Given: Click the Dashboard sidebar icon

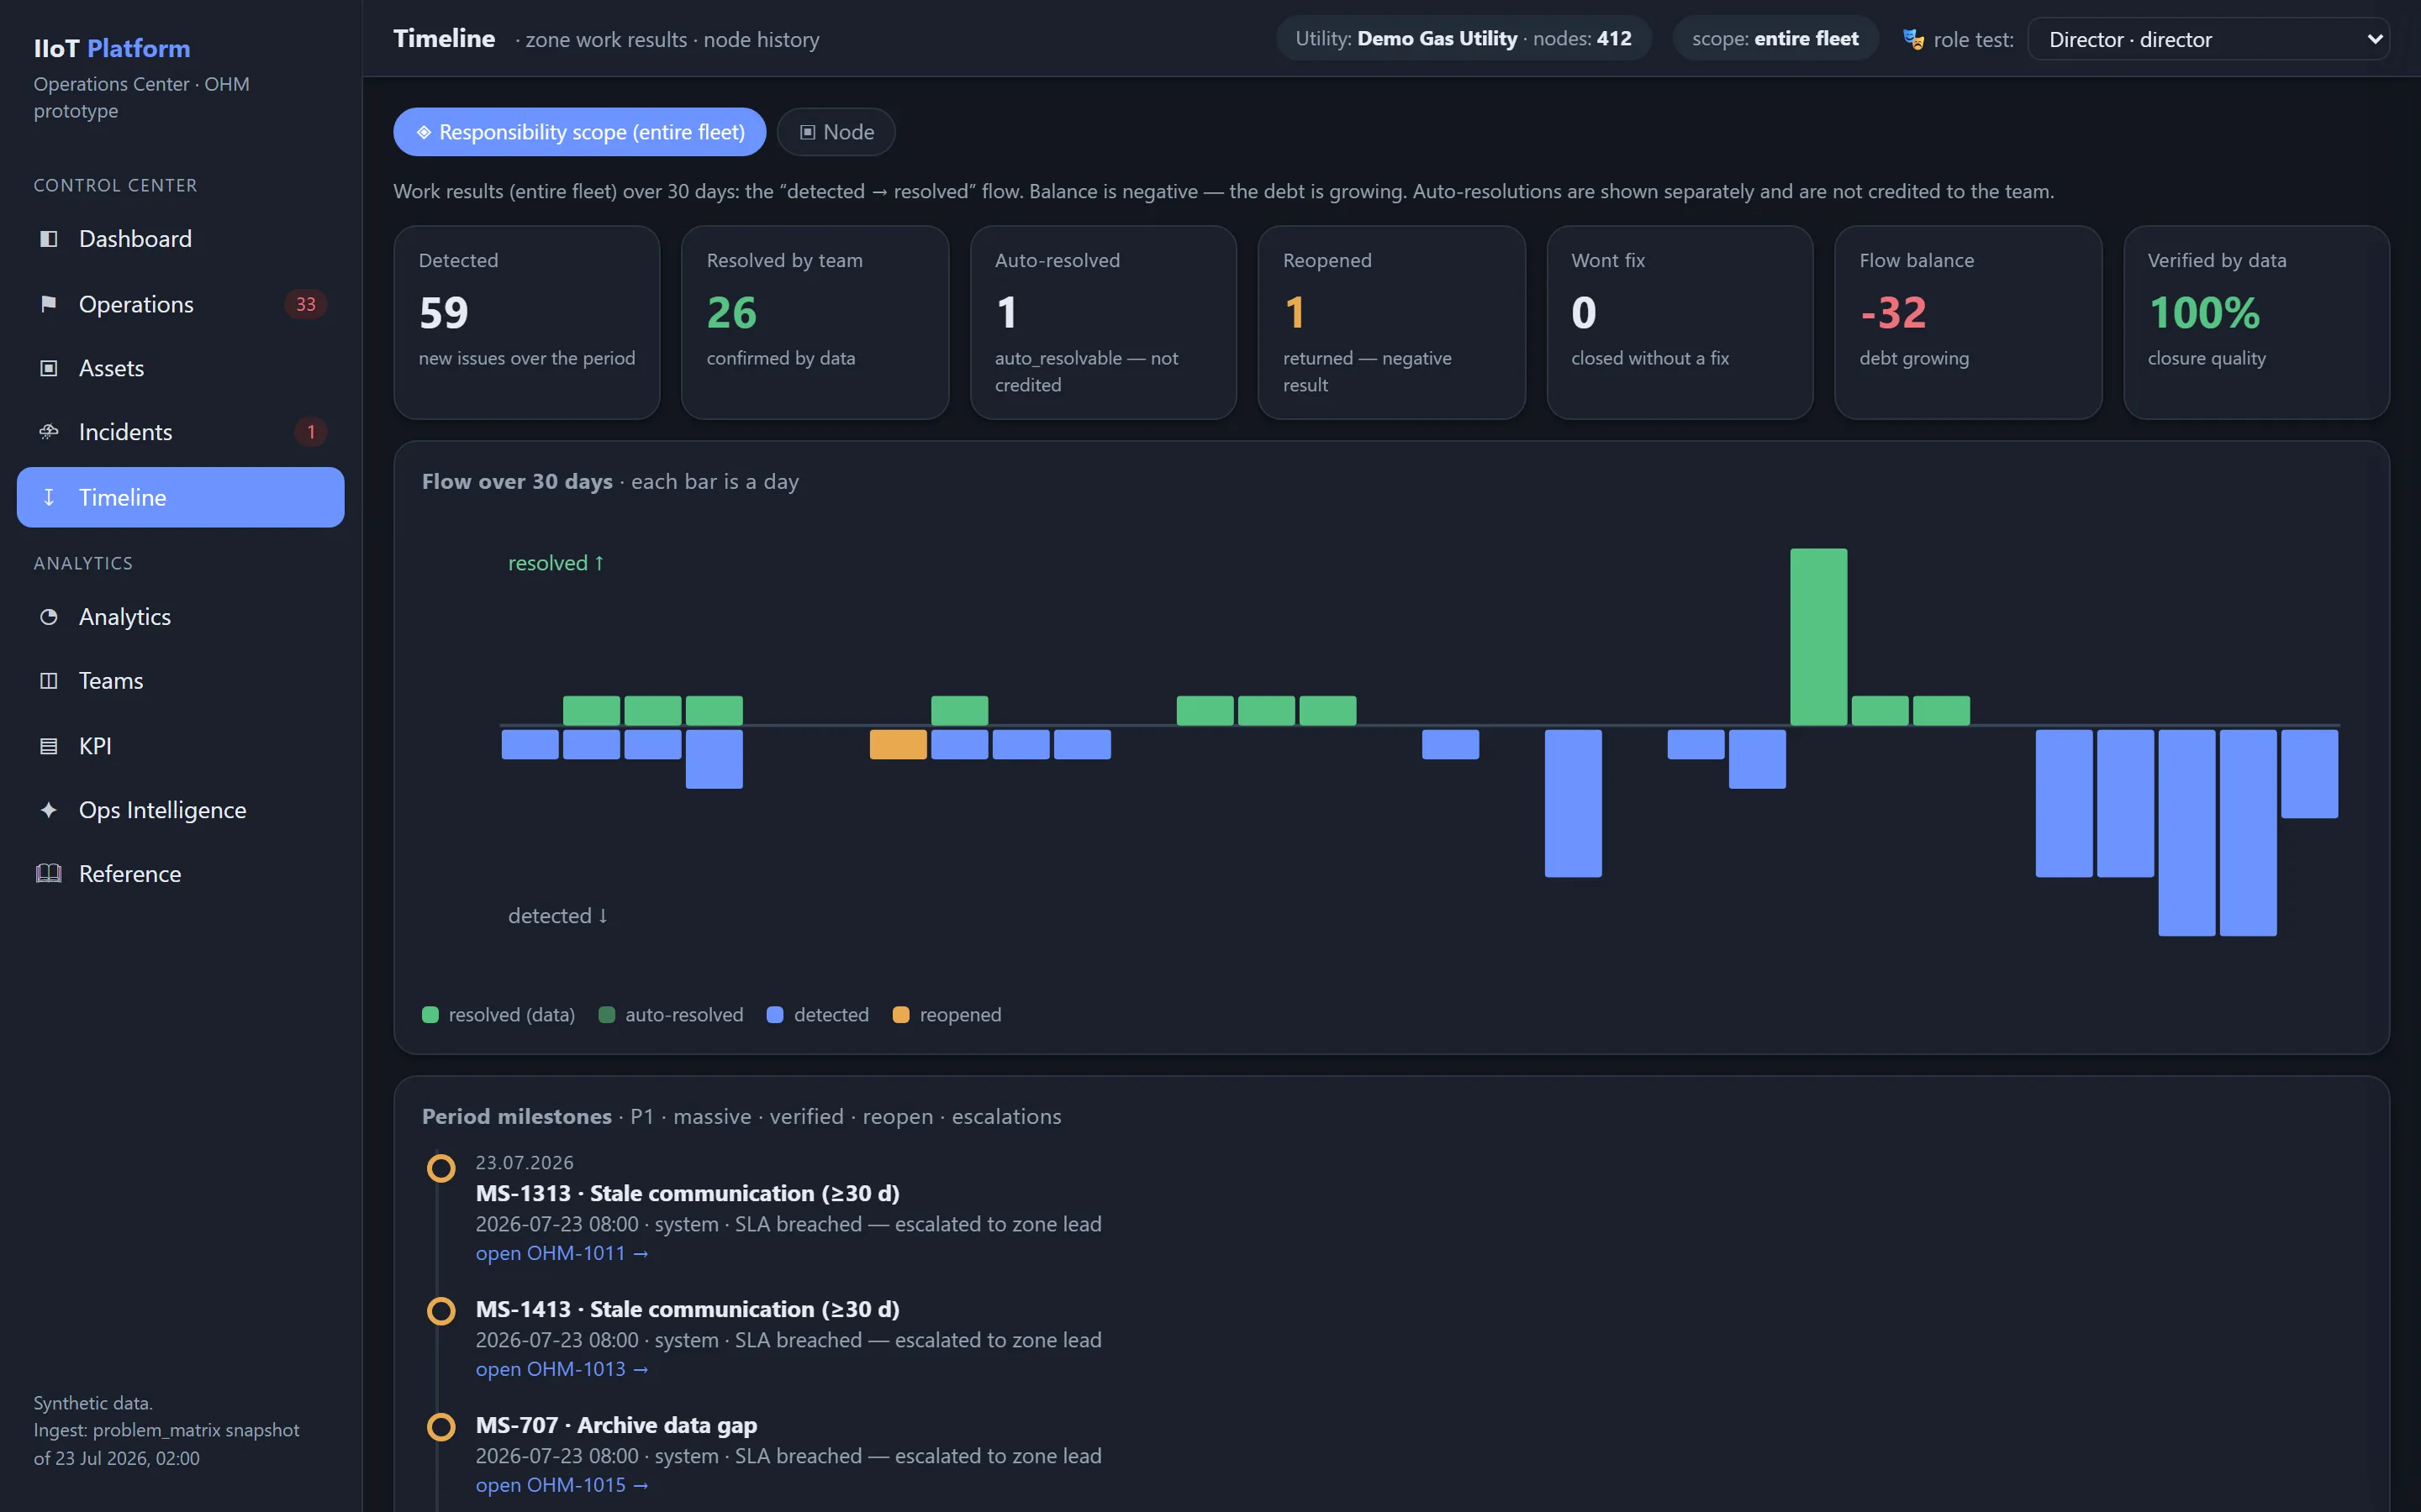Looking at the screenshot, I should tap(48, 239).
